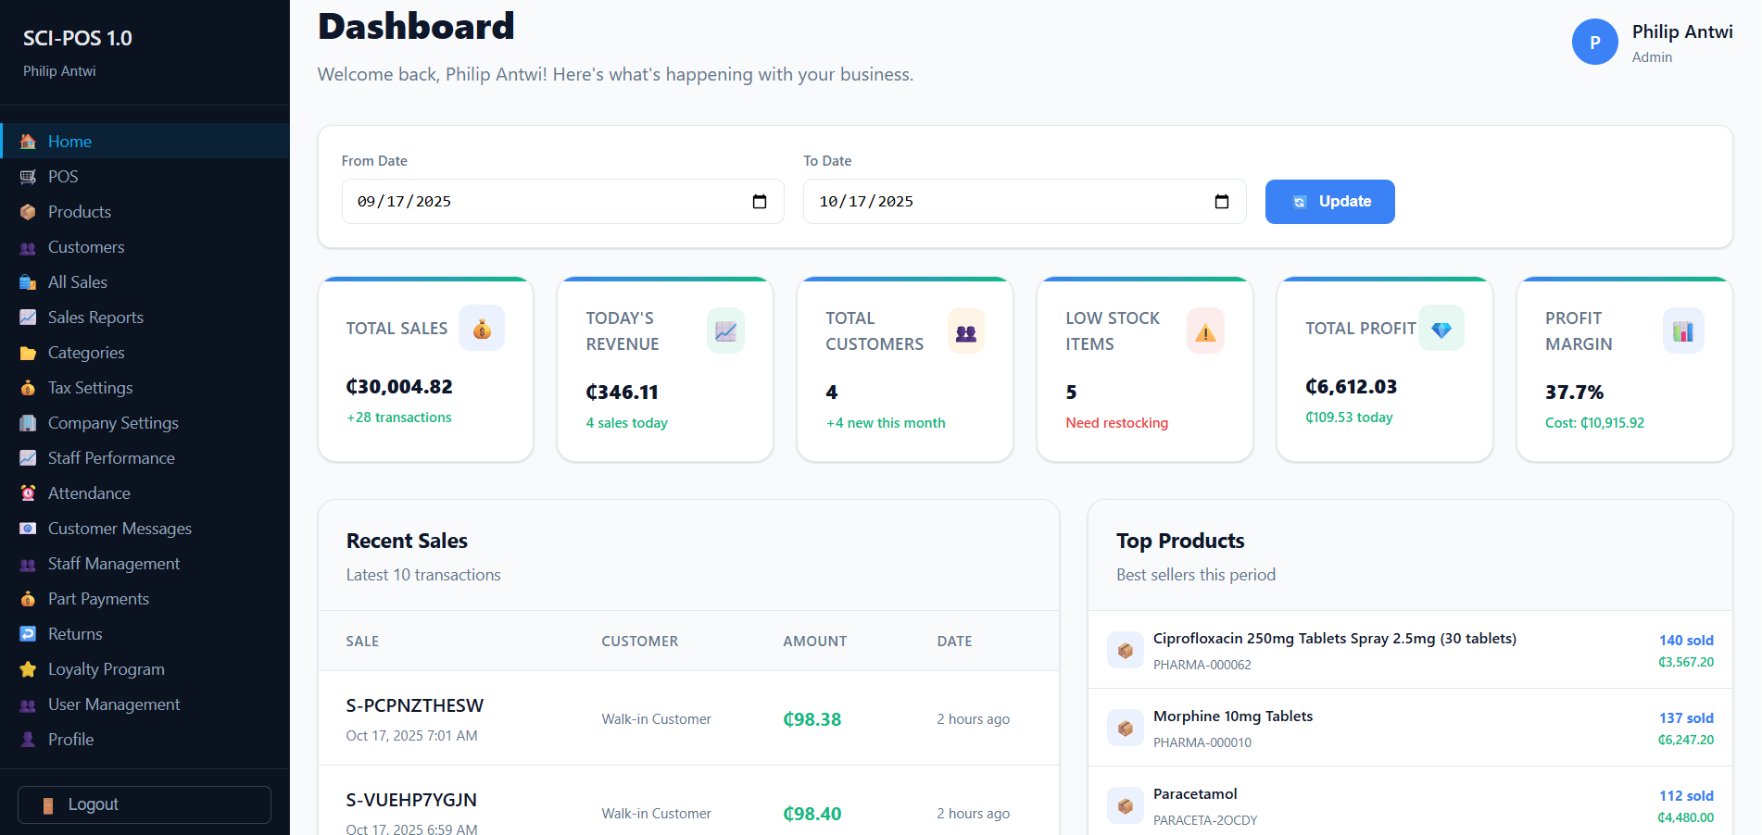Open the From Date calendar picker

760,202
